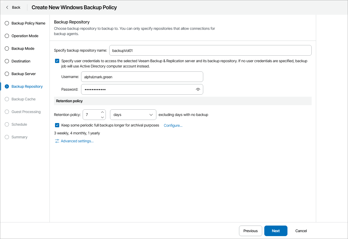The image size is (348, 239).
Task: Uncheck the specify user credentials checkbox
Action: [57, 61]
